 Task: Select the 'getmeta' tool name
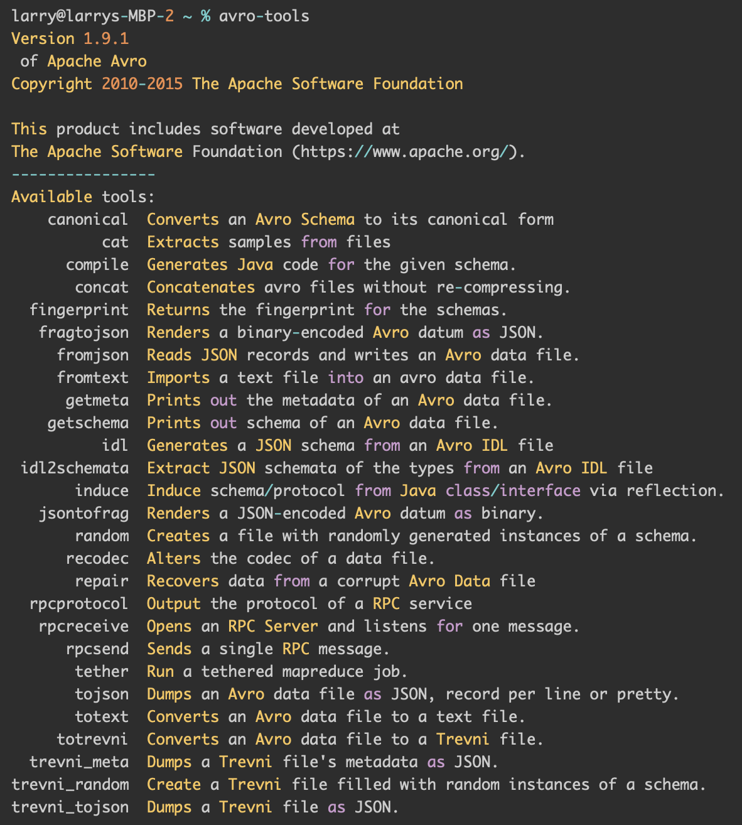97,400
